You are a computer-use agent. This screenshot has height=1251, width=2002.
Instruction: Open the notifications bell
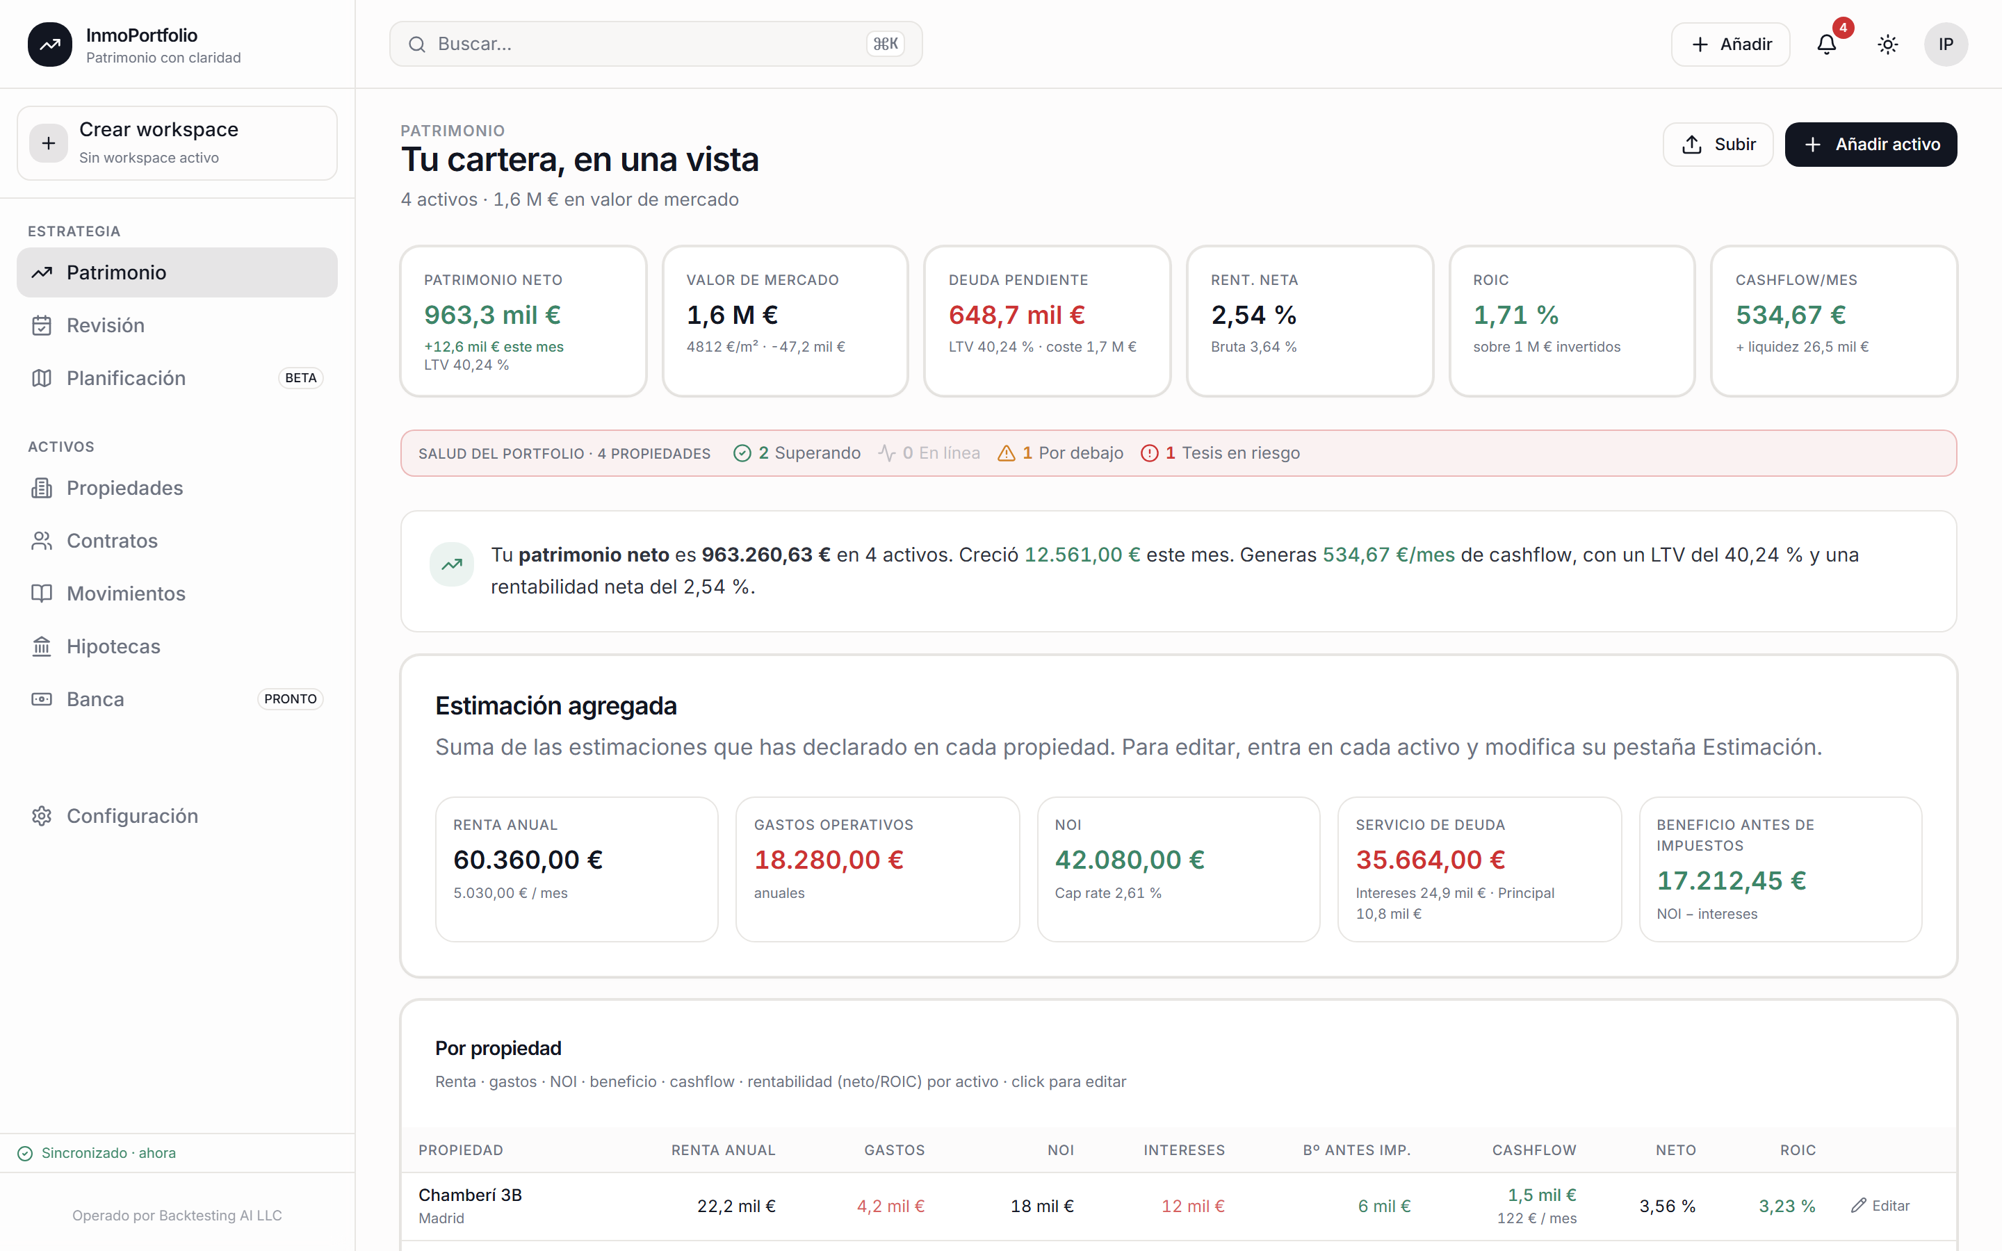tap(1827, 44)
